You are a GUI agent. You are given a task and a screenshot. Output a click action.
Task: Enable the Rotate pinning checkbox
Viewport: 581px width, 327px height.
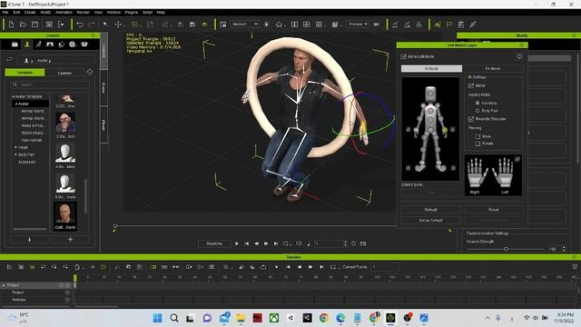point(478,144)
